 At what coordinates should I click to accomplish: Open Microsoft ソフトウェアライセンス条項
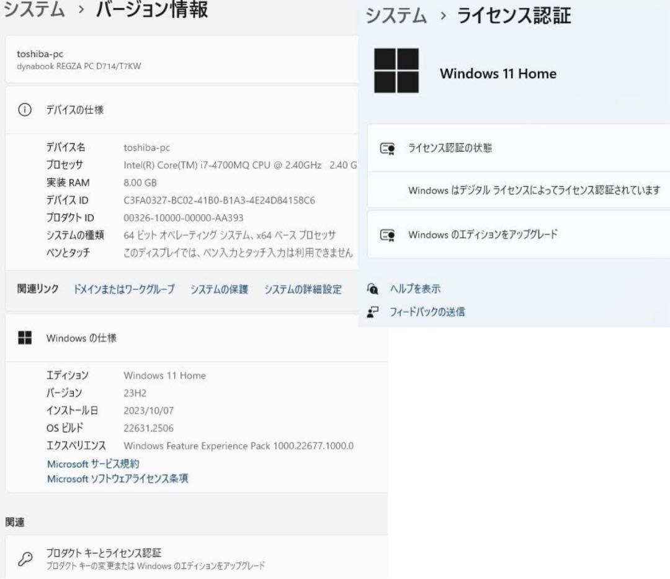118,479
